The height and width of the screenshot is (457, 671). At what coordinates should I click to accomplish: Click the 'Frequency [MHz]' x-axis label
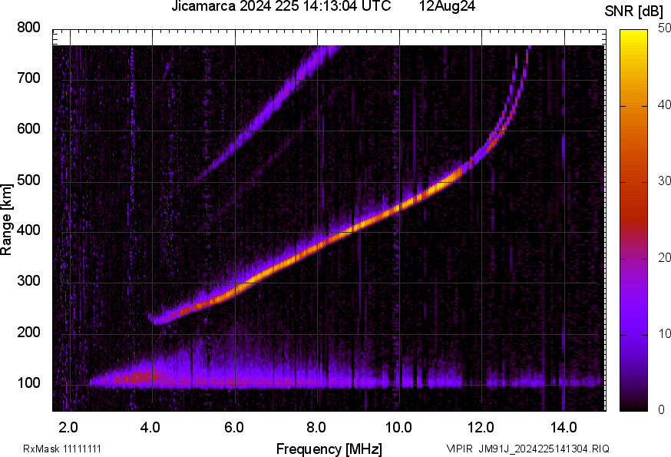[x=329, y=449]
